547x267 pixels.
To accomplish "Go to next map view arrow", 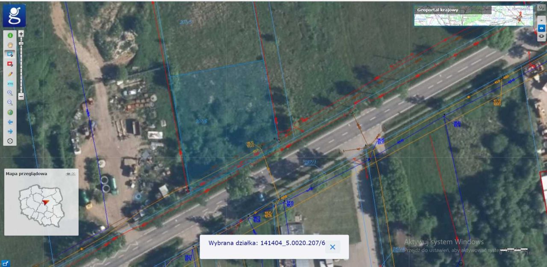I will pos(10,131).
